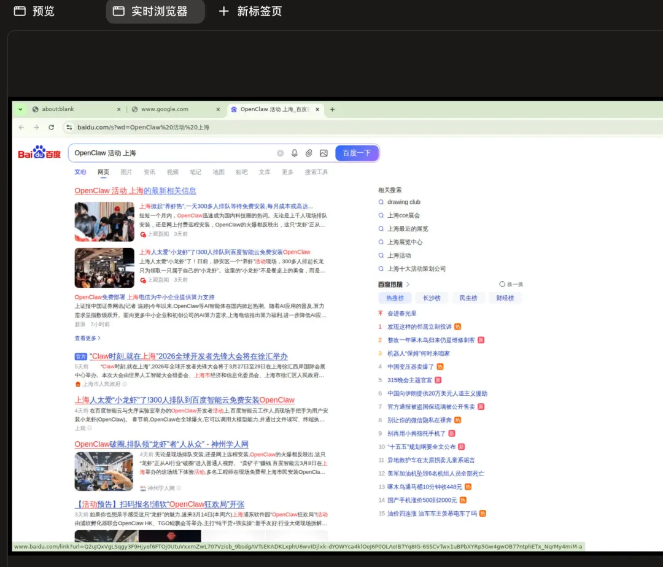Click the browser forward arrow

36,127
